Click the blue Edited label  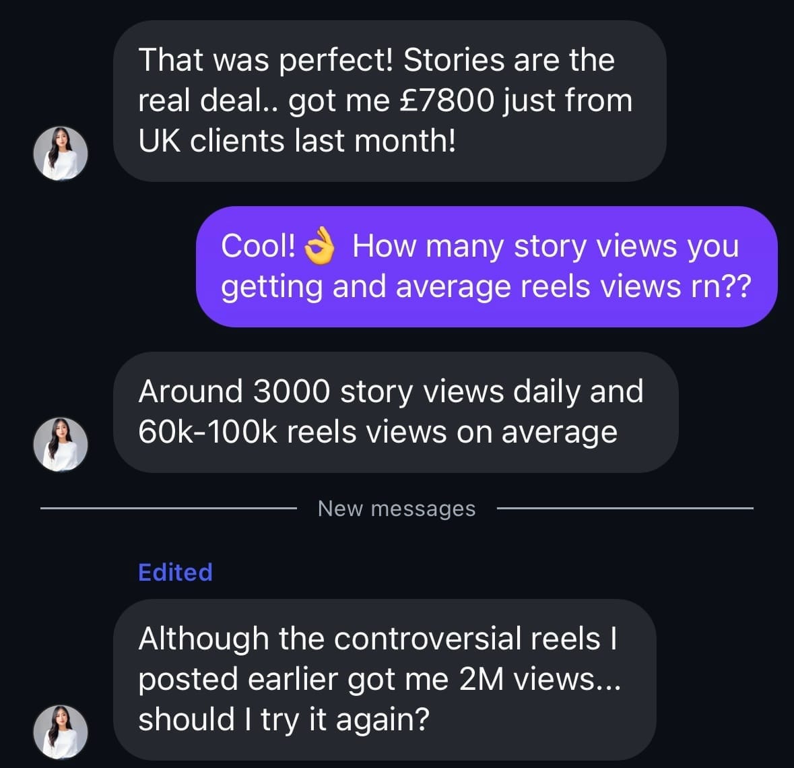pyautogui.click(x=175, y=572)
